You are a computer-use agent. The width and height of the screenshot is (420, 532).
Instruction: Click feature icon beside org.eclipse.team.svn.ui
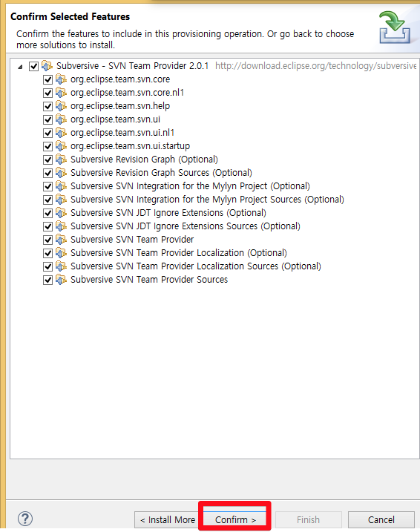61,119
